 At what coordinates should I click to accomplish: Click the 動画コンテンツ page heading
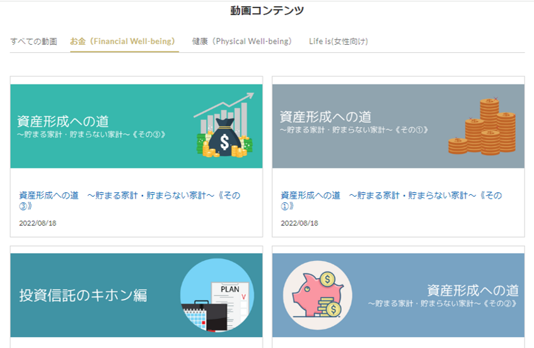(267, 11)
